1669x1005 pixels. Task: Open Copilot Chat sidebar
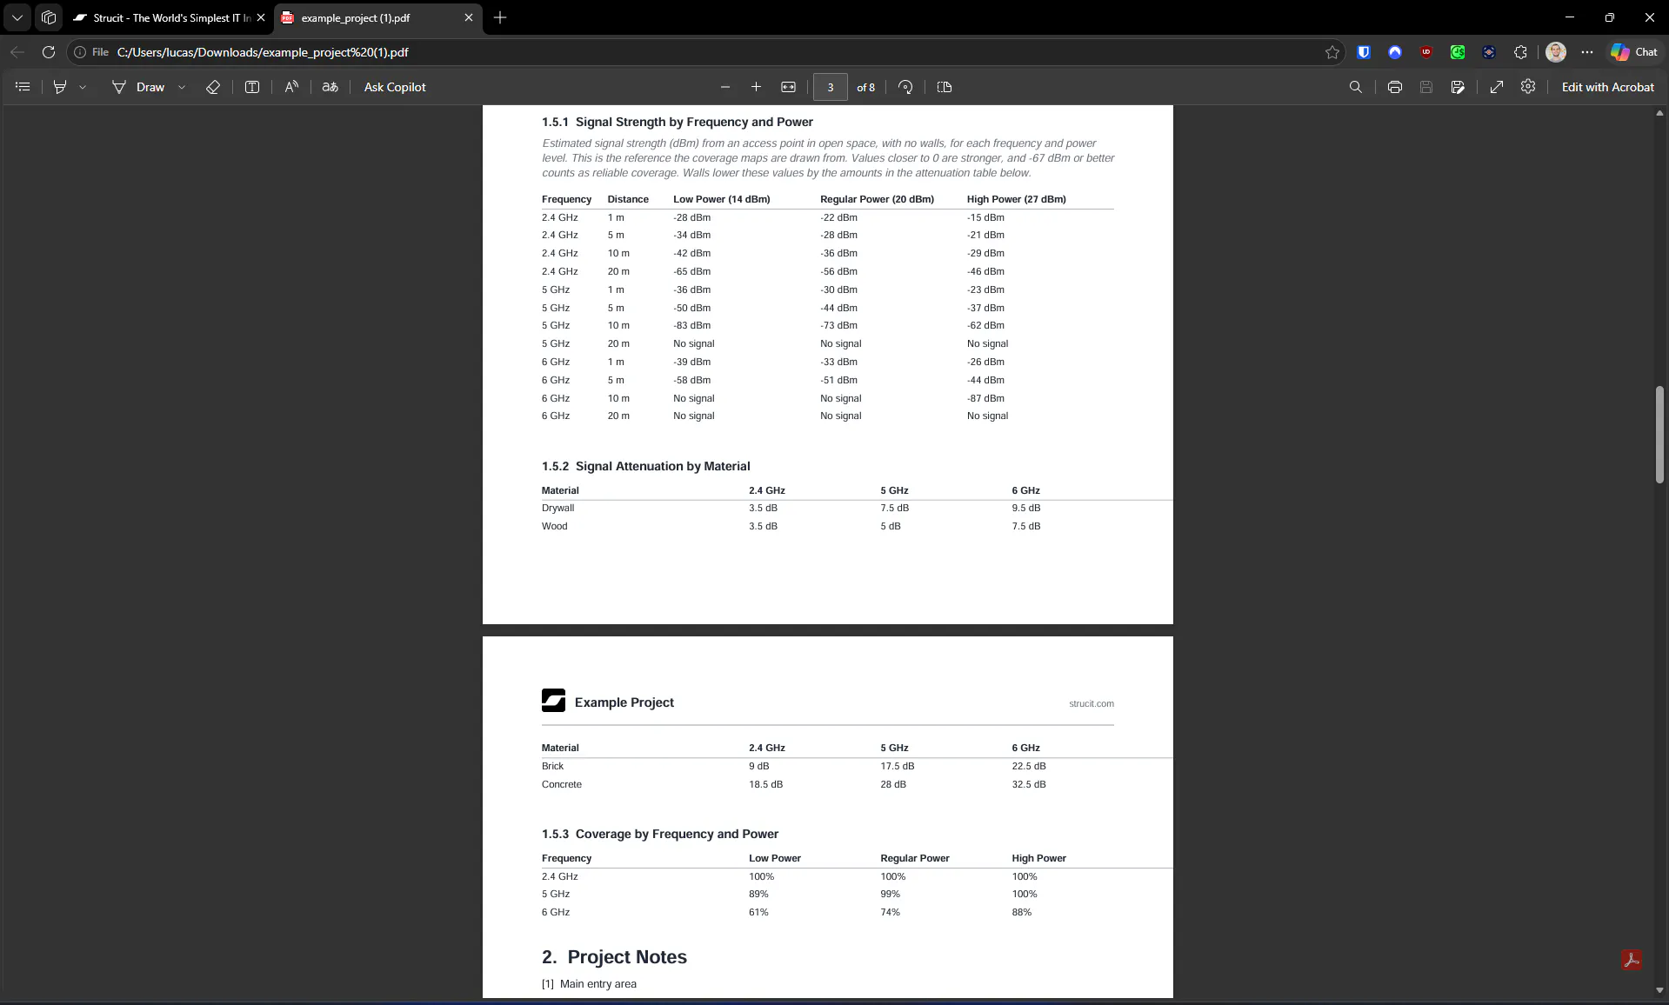pyautogui.click(x=1634, y=52)
